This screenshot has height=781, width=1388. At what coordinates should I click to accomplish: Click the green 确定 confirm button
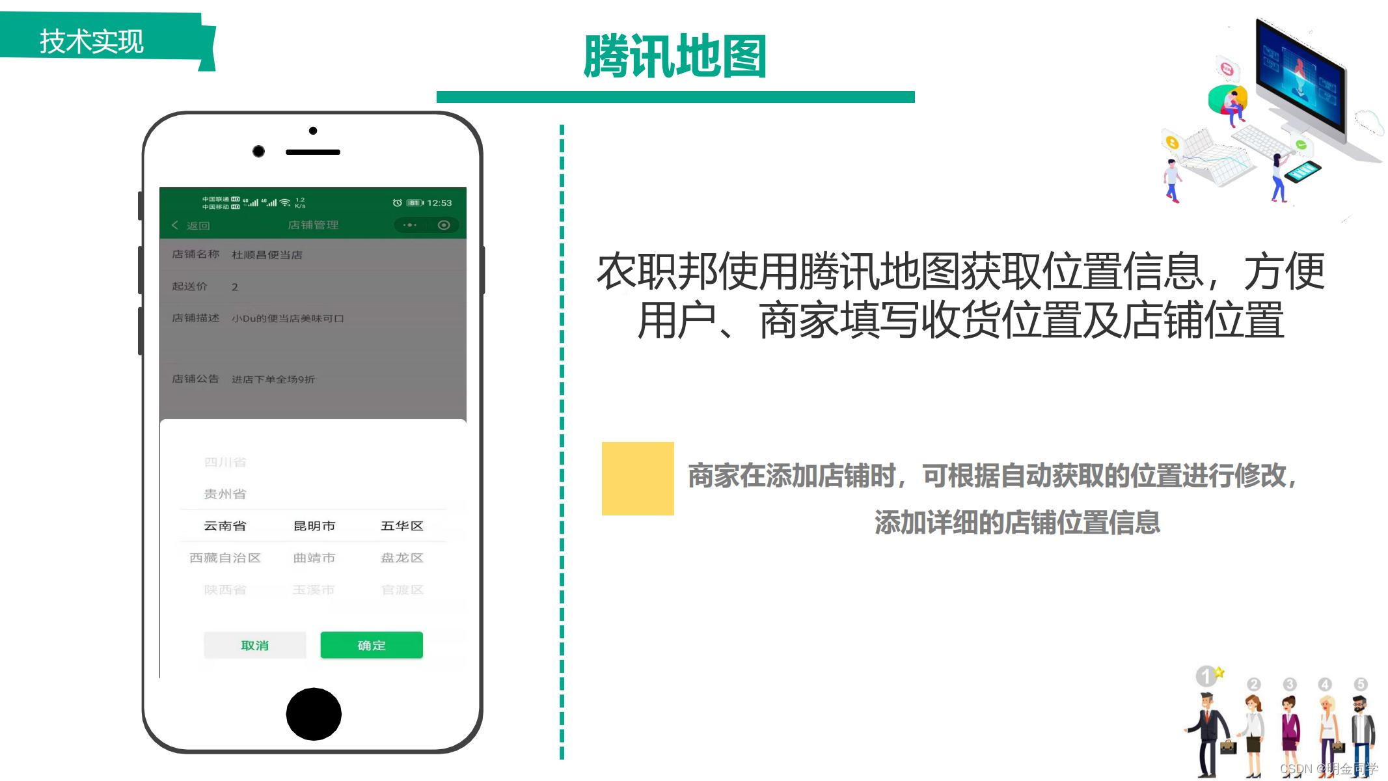point(373,644)
